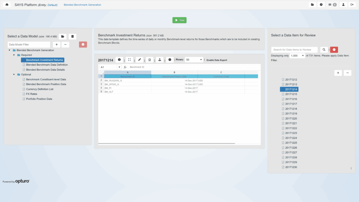Click the logout icon at top right

352,5
